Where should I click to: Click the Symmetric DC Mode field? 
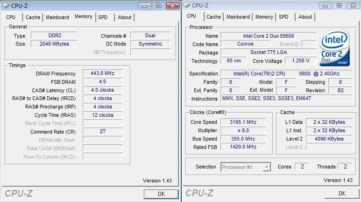150,44
